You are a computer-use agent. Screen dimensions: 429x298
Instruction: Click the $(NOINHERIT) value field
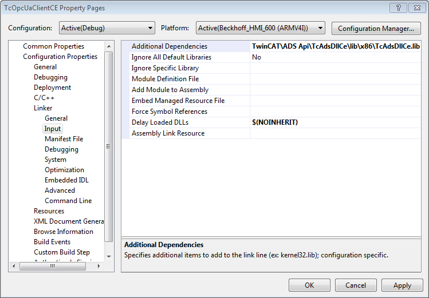(x=336, y=122)
